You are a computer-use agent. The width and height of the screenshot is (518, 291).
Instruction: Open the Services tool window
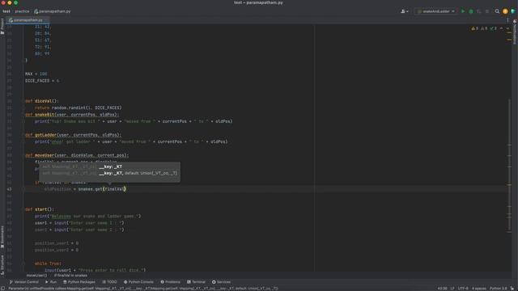221,282
